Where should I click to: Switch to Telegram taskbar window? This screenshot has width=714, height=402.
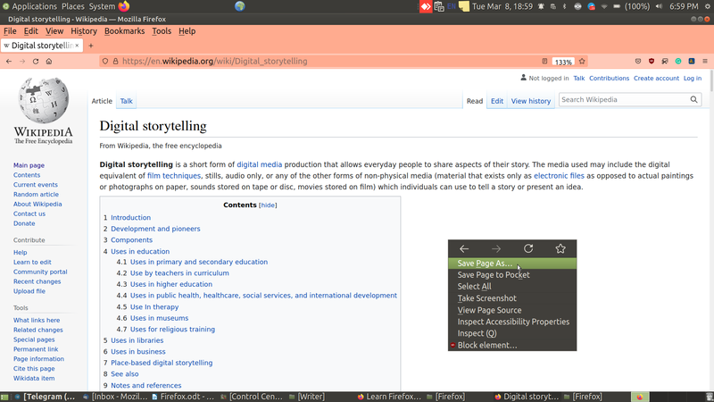[46, 397]
